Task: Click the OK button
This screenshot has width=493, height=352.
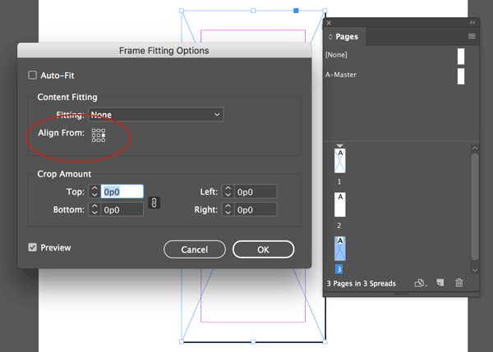Action: [x=264, y=249]
